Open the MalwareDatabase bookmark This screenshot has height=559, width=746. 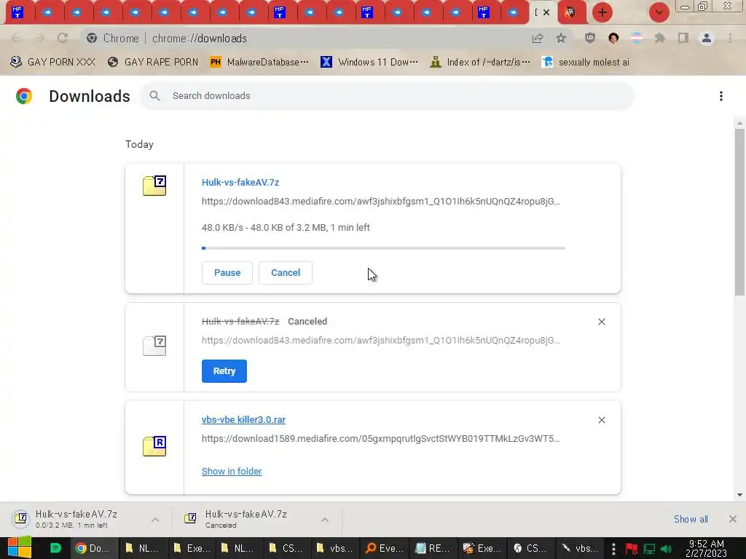(x=259, y=63)
